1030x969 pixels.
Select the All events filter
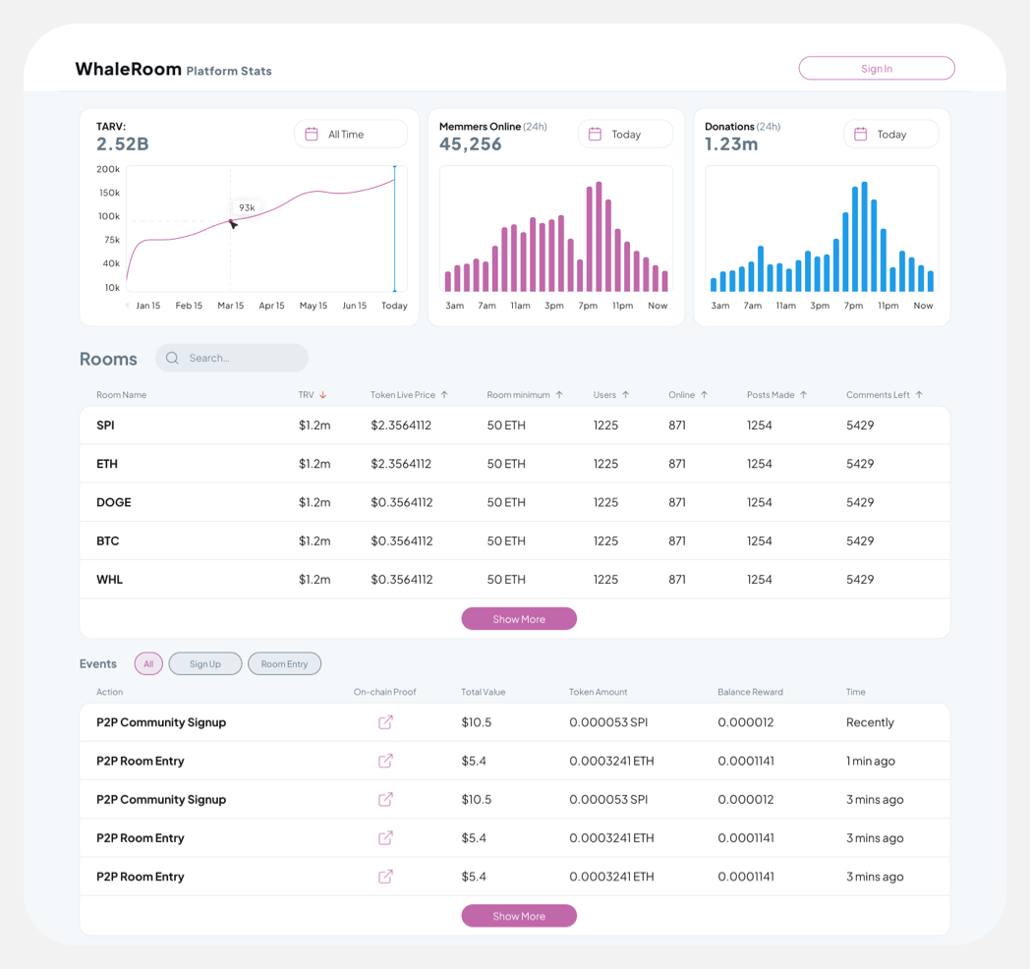148,663
